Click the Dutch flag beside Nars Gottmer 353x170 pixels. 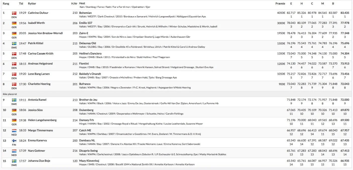click(14, 151)
